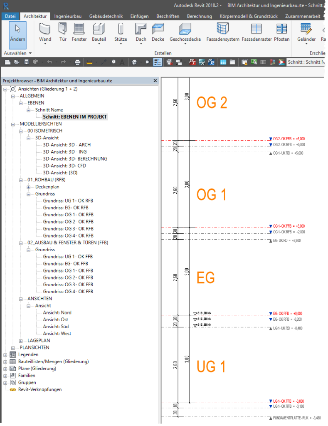Select the Wand (wall) tool

coord(45,32)
